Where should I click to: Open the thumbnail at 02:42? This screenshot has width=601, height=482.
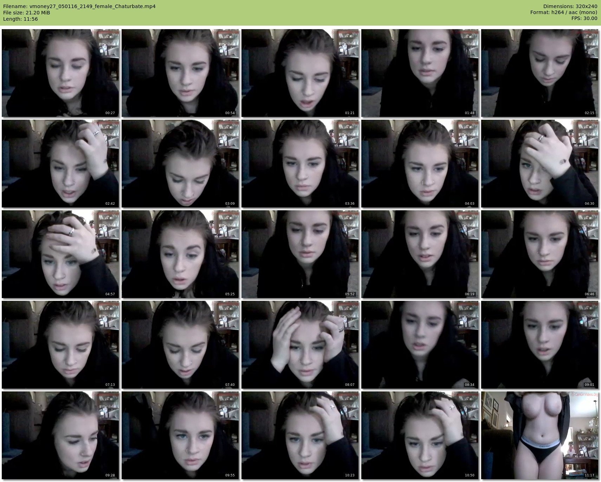[60, 164]
